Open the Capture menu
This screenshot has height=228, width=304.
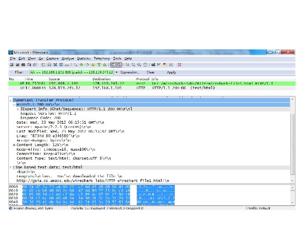[x=52, y=58]
